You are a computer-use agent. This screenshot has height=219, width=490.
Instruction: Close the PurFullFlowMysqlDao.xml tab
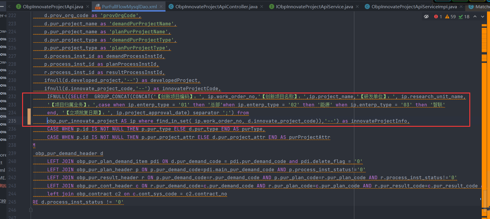(161, 6)
